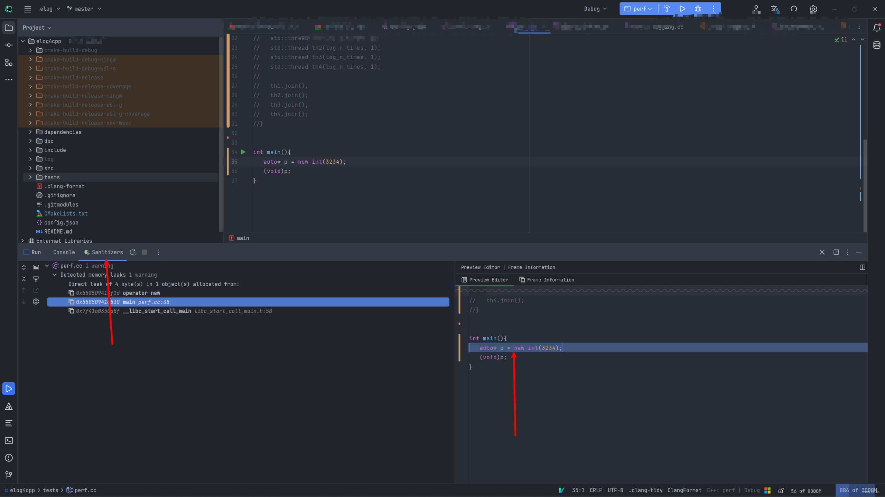885x497 pixels.
Task: Open the Problems tool window icon
Action: pos(9,458)
